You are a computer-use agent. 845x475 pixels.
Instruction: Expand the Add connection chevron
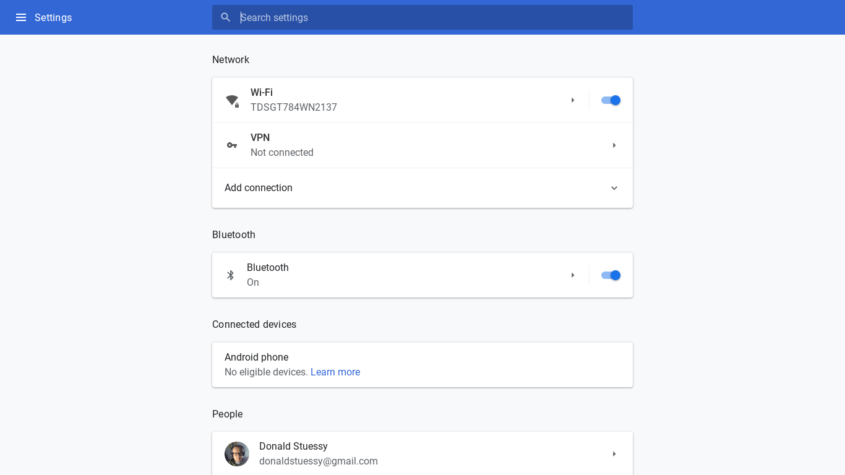[614, 188]
